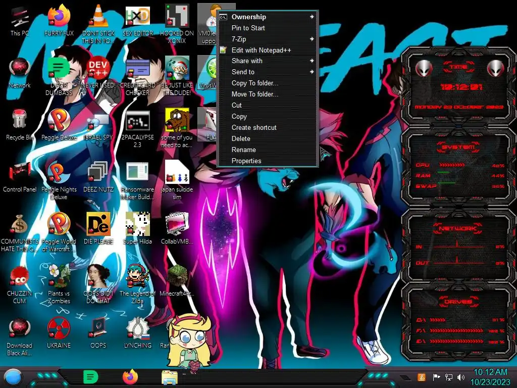Viewport: 517px width, 388px height.
Task: Open the network tray icon
Action: point(449,377)
